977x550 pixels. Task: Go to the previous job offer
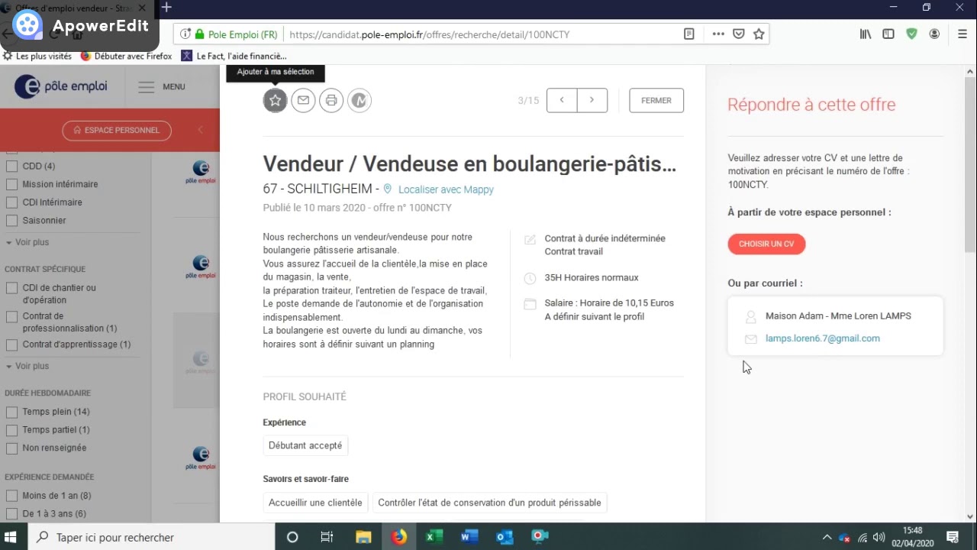562,100
